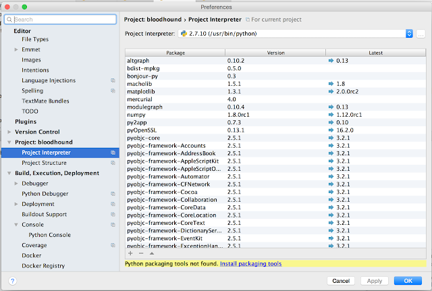
Task: Open the TODO settings page
Action: pyautogui.click(x=30, y=111)
